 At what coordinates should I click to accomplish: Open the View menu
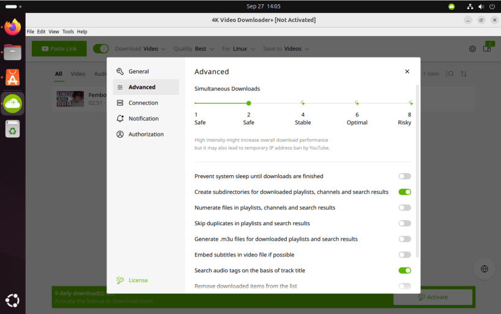(x=54, y=32)
